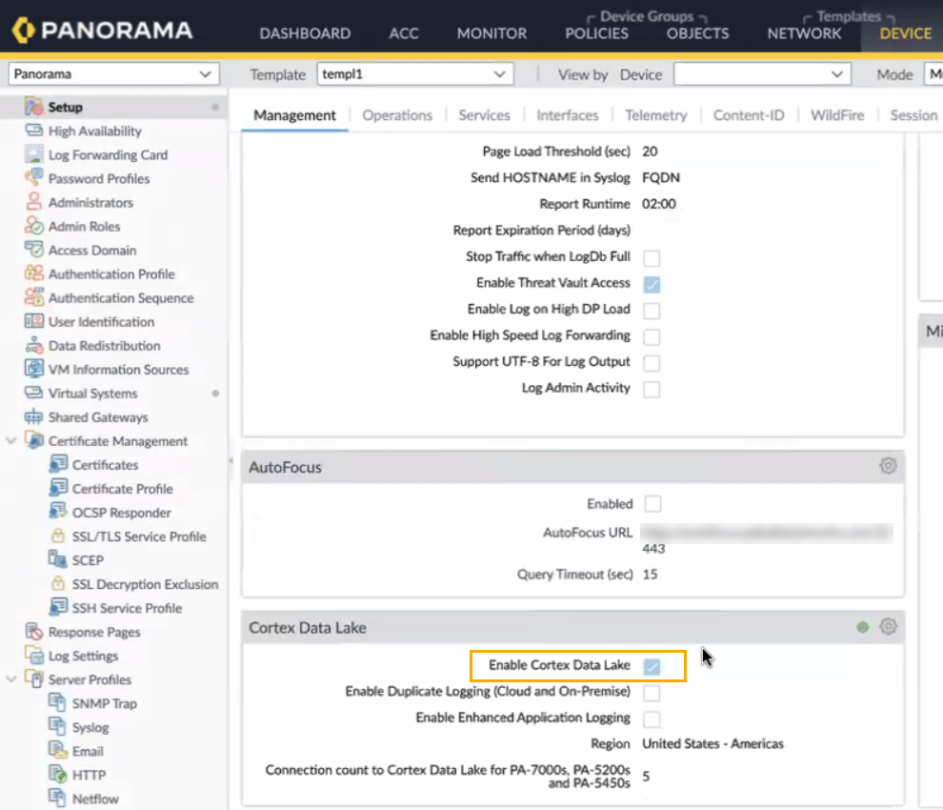The width and height of the screenshot is (943, 810).
Task: Open the Panorama context dropdown
Action: pos(113,74)
